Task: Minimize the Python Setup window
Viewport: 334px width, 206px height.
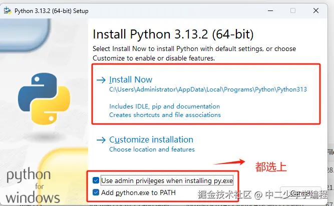Action: 270,10
